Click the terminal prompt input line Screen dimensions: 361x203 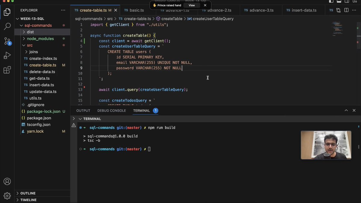(x=149, y=149)
